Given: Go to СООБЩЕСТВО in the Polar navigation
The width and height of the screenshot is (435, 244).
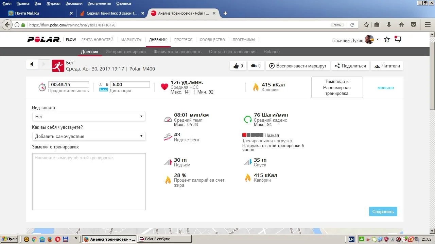Looking at the screenshot, I should [212, 40].
